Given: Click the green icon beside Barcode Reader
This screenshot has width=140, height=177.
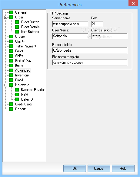Looking at the screenshot, I should (17, 90).
